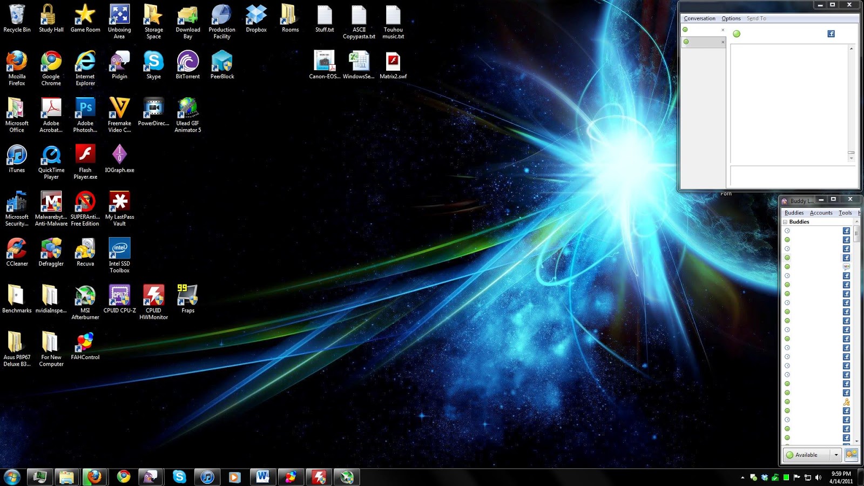Show hidden system tray icons arrow
The height and width of the screenshot is (486, 864).
tap(742, 477)
